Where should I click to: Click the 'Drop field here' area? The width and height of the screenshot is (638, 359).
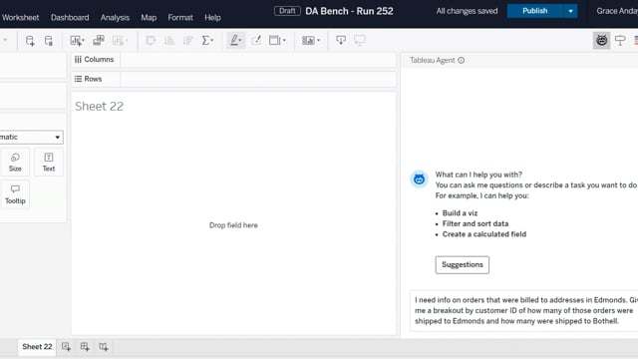[233, 225]
